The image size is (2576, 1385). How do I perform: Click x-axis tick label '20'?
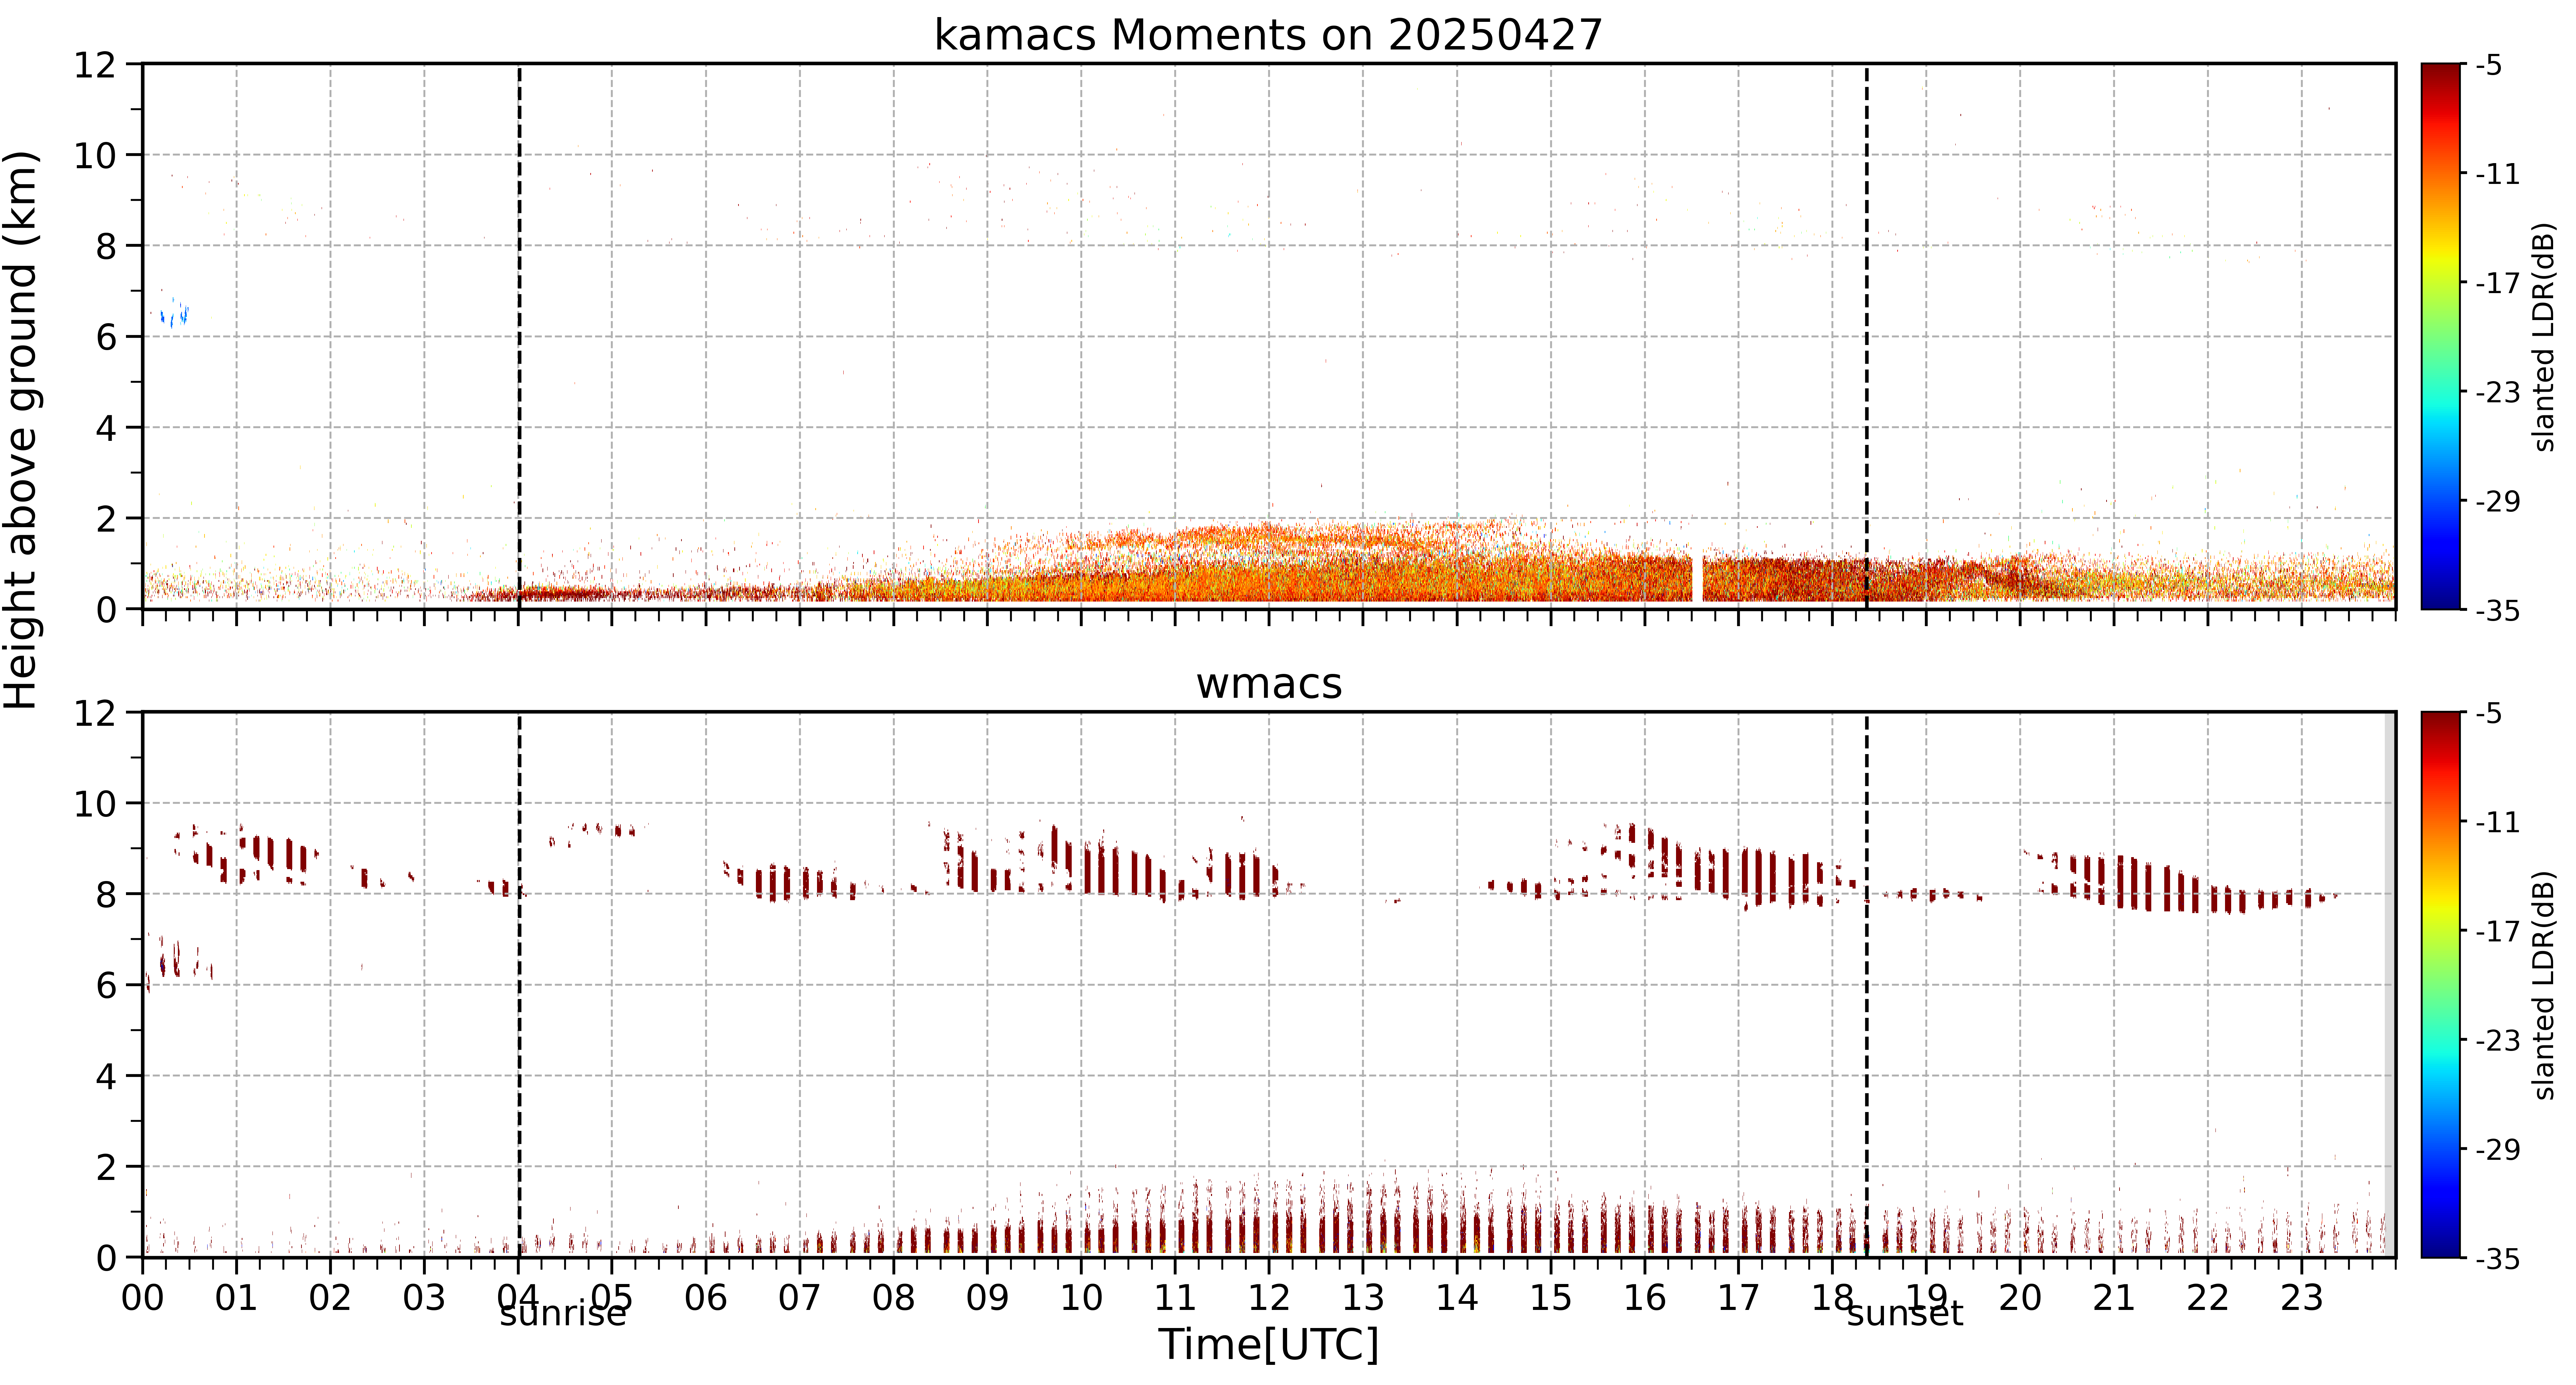pyautogui.click(x=2020, y=1298)
